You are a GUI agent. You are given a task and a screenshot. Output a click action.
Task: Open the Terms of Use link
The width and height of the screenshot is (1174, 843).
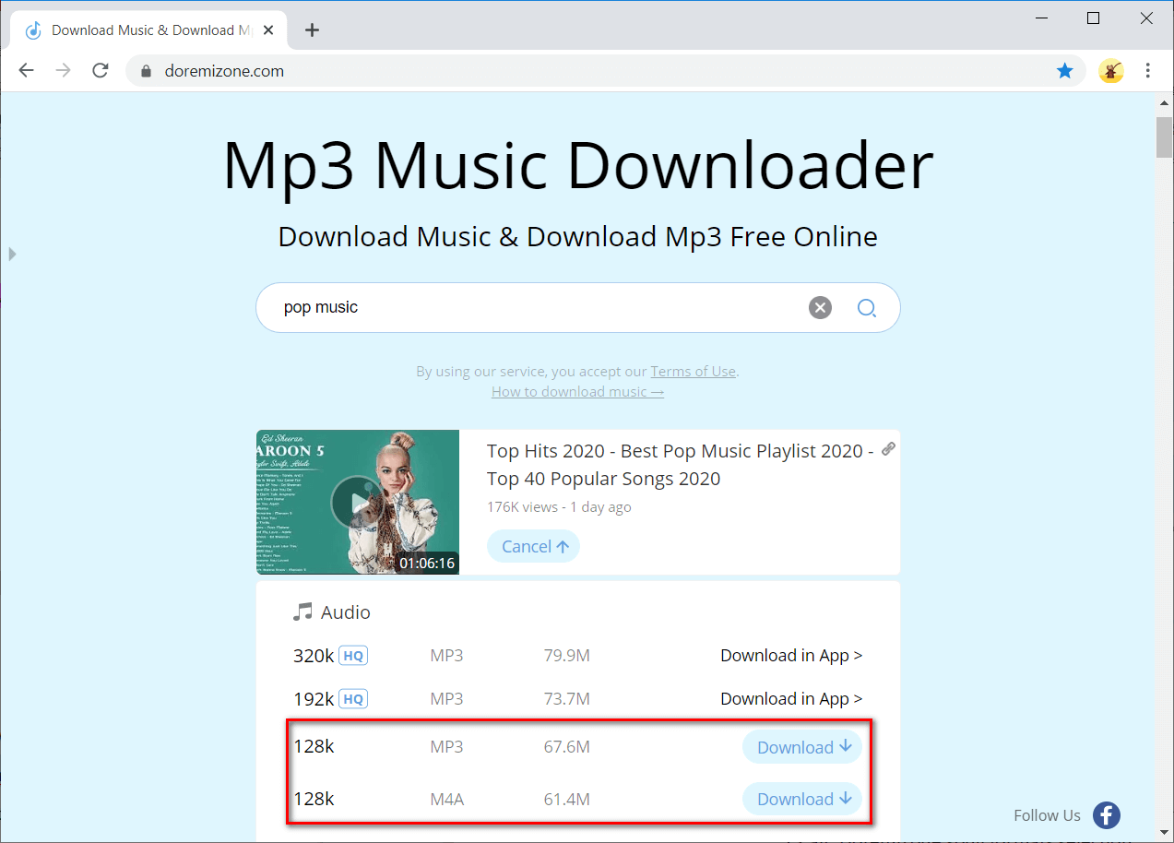coord(693,372)
